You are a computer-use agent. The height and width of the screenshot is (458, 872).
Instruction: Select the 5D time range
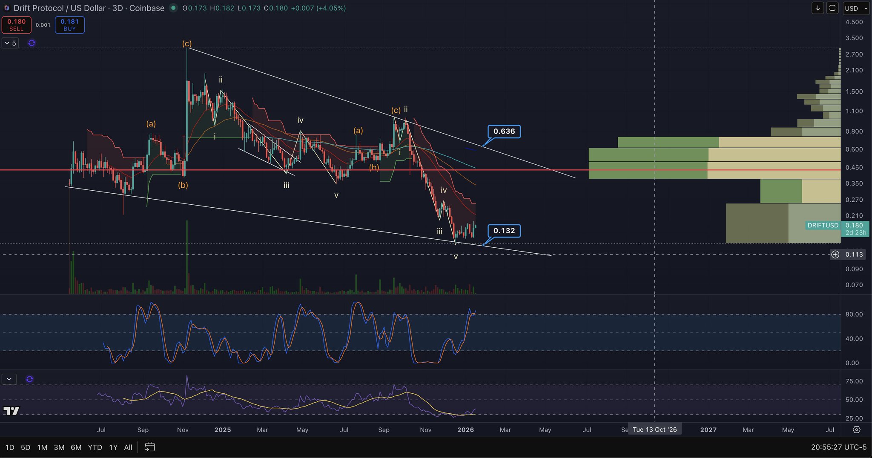tap(26, 447)
